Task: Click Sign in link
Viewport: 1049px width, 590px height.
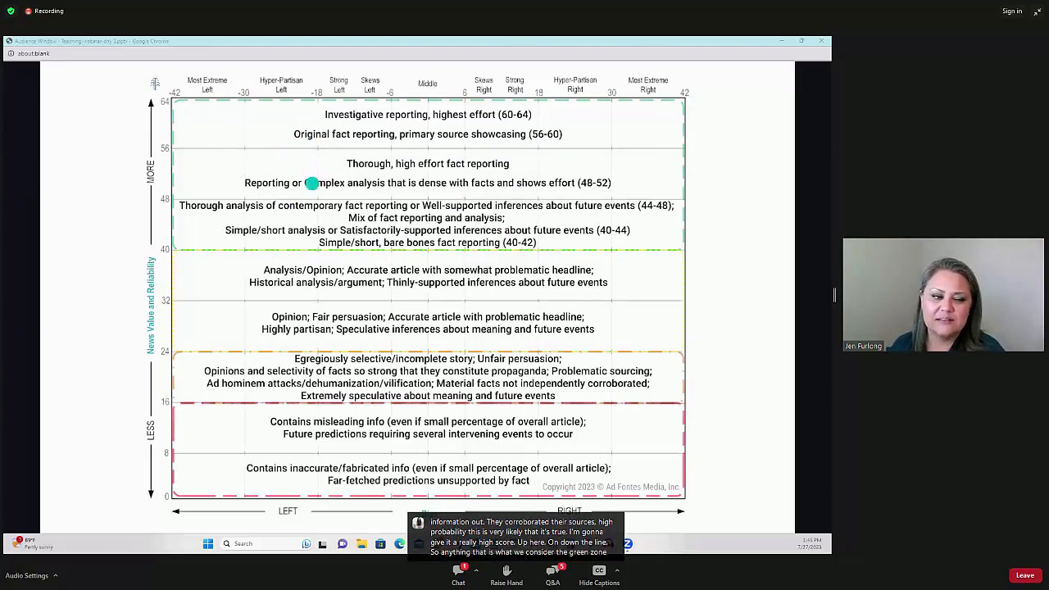Action: [x=1012, y=11]
